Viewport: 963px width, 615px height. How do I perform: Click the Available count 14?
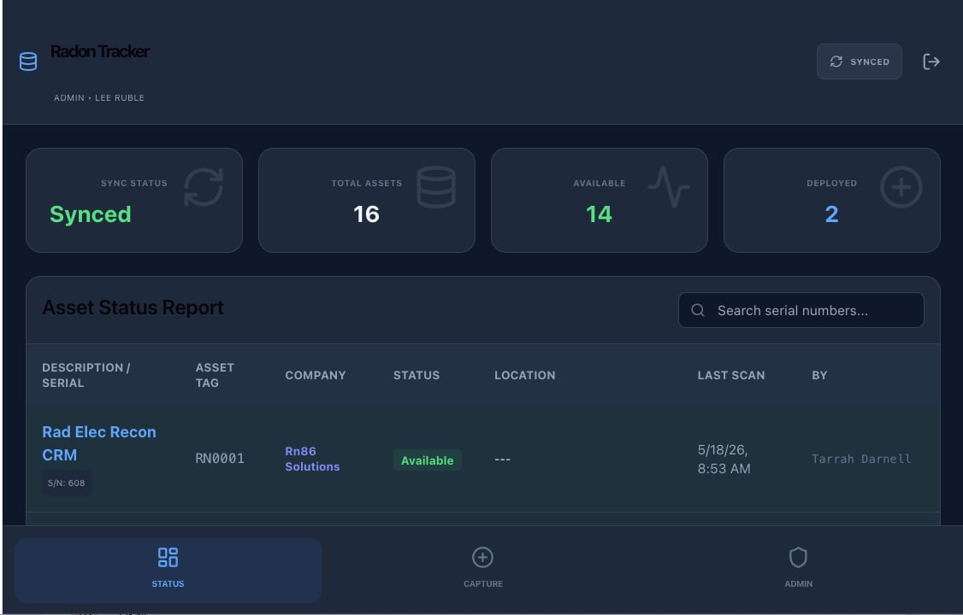point(599,214)
